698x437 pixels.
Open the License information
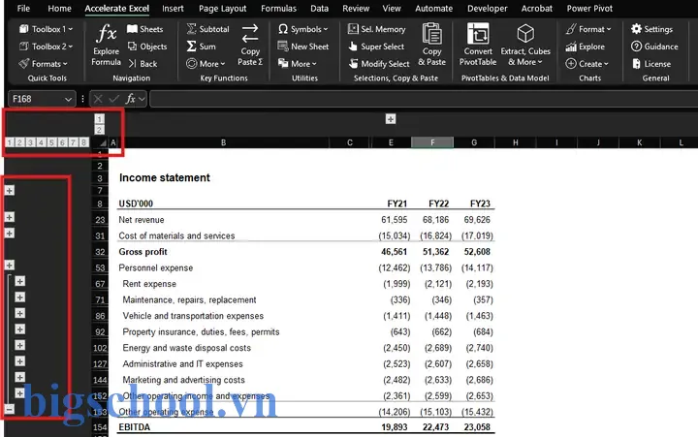tap(650, 64)
